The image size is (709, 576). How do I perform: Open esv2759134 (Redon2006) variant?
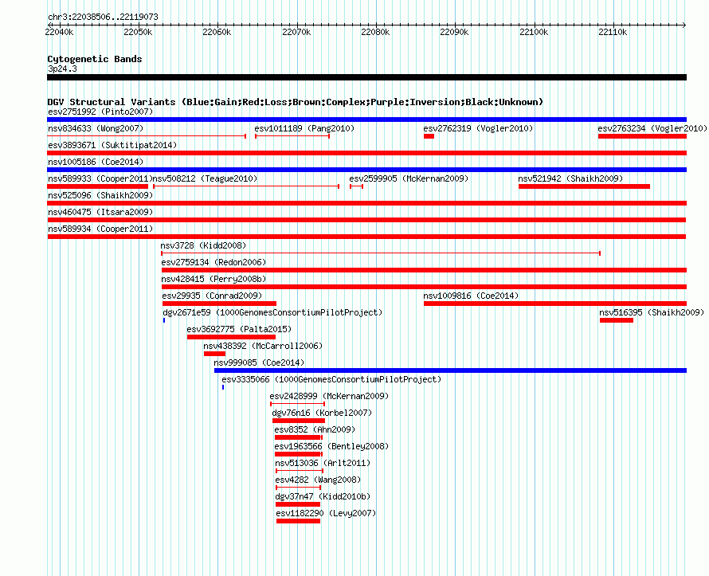pyautogui.click(x=213, y=262)
